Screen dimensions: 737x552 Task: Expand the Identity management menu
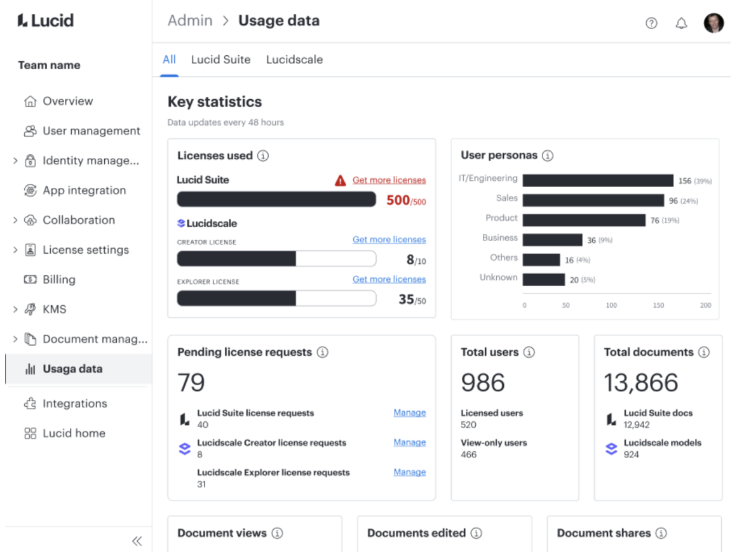click(x=15, y=161)
